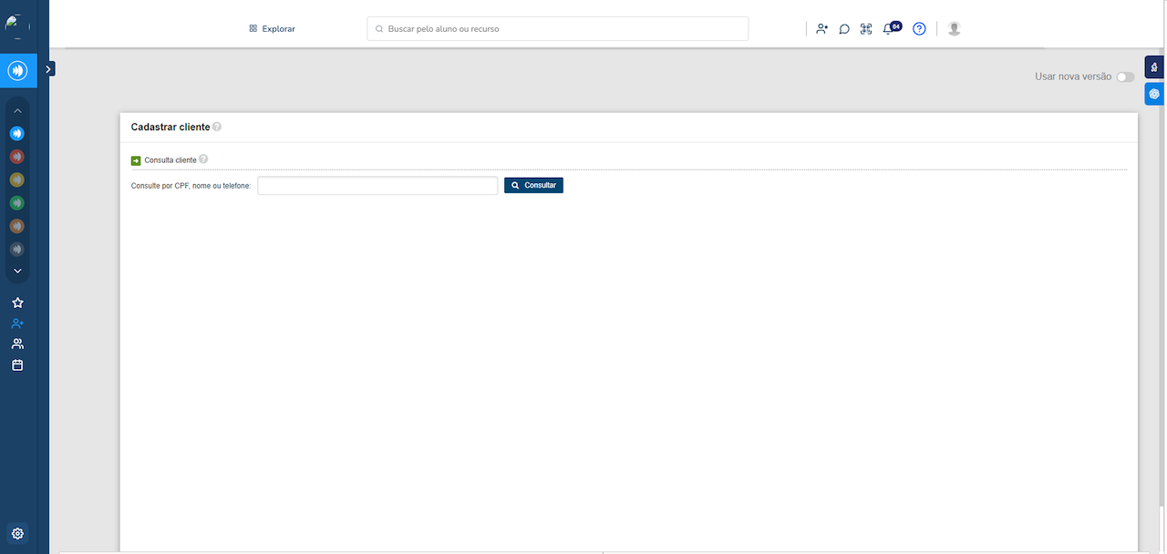Open the settings gear in sidebar
The image size is (1167, 554).
[x=17, y=534]
